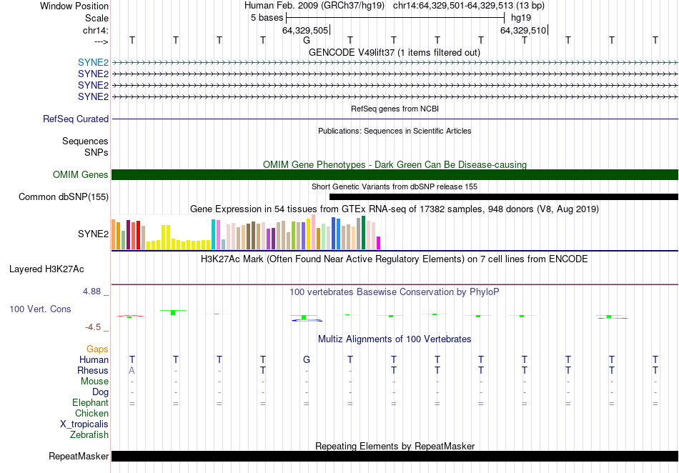Click 'Repeating Elements by RepeatMasker' title
The height and width of the screenshot is (473, 679).
click(x=395, y=446)
